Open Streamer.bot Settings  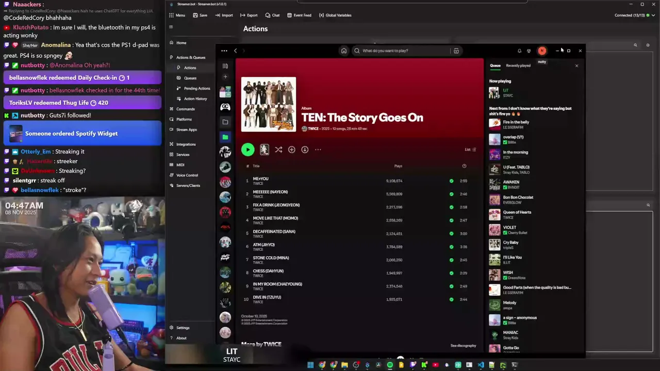(x=179, y=328)
